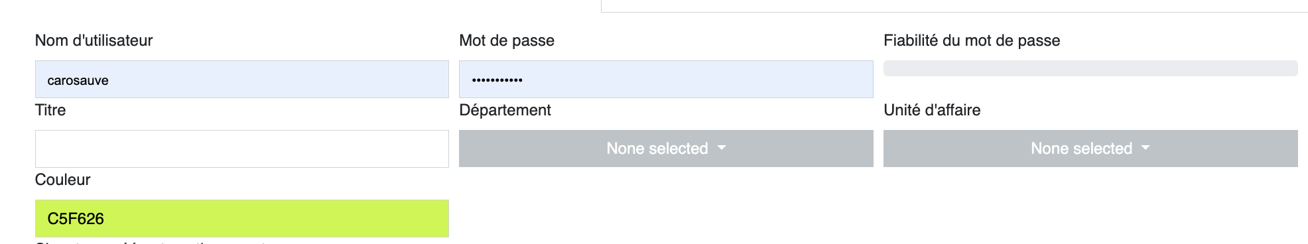Click into the empty Titre text box
This screenshot has width=1308, height=244.
pos(242,149)
